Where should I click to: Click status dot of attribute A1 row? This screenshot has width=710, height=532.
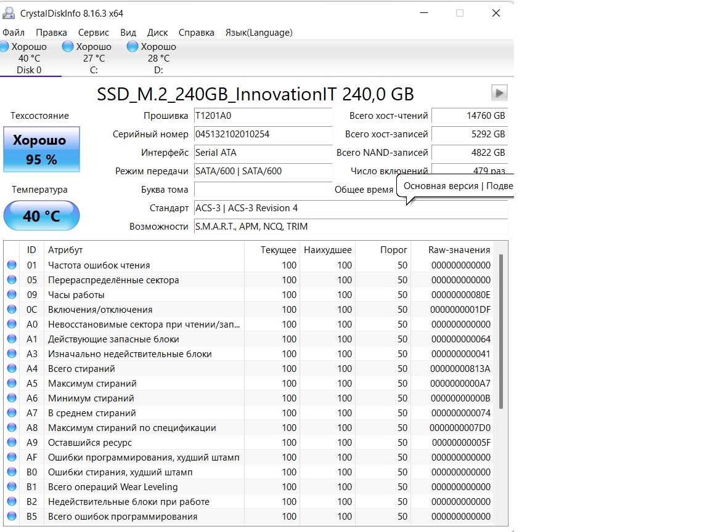[x=12, y=339]
